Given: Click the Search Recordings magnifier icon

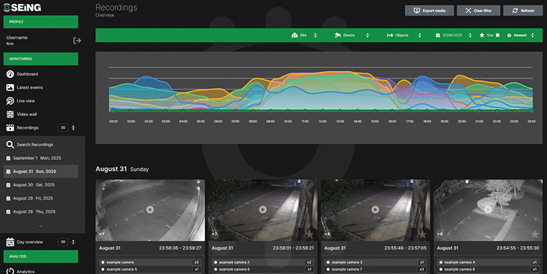Looking at the screenshot, I should pos(10,144).
